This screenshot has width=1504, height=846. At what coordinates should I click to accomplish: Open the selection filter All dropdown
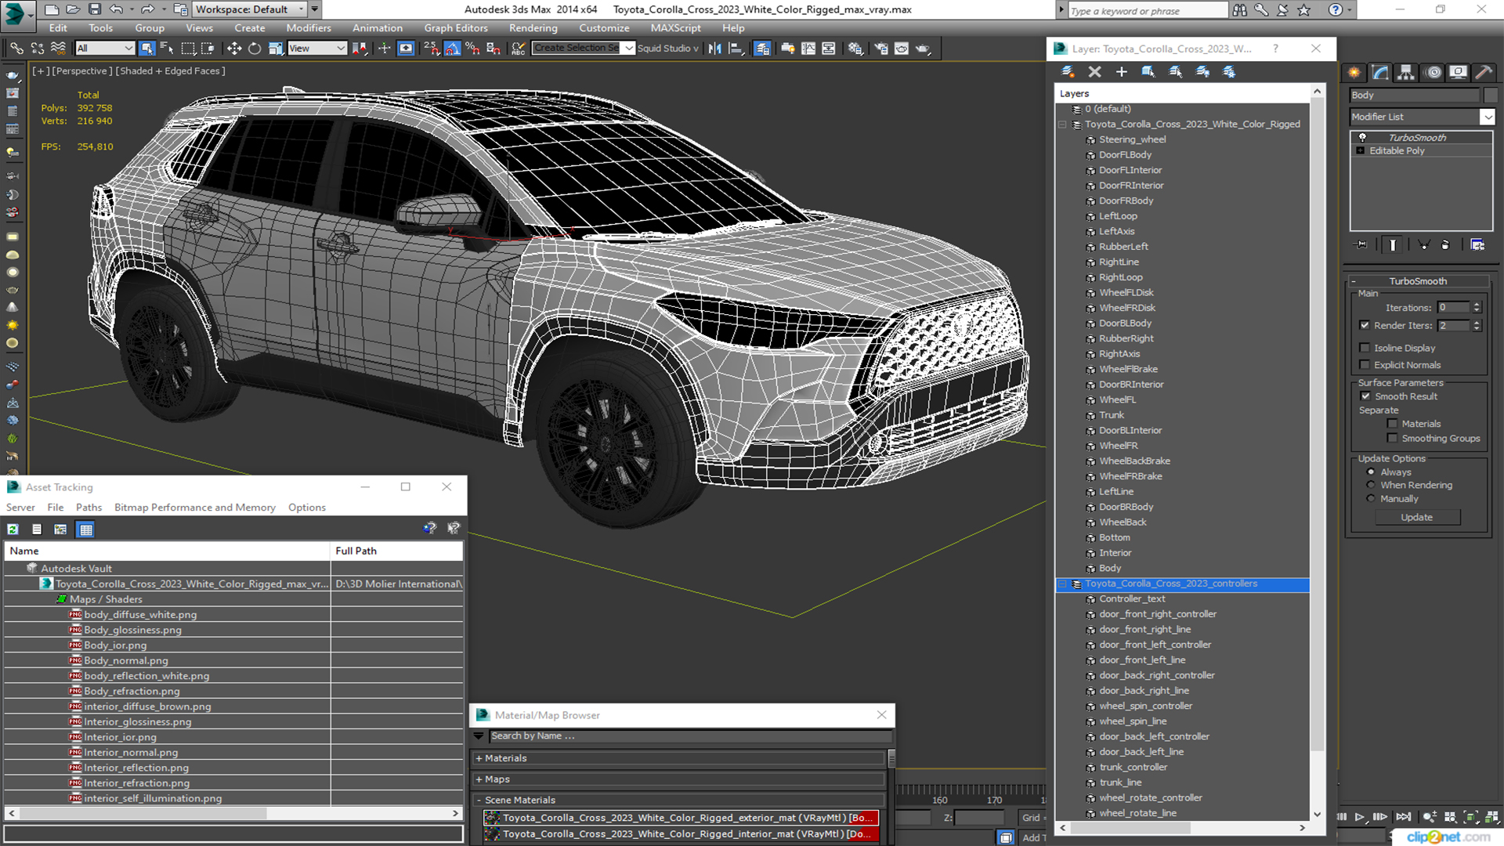[105, 49]
